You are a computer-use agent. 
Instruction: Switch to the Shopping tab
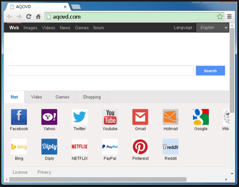pos(92,97)
